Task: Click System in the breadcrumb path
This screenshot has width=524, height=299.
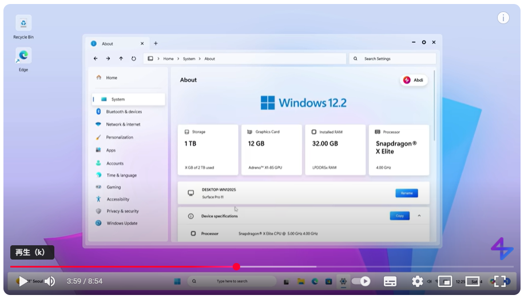Action: click(x=189, y=59)
